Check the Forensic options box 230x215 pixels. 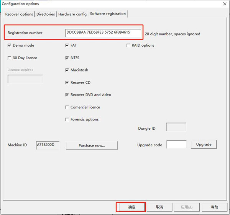coord(67,120)
